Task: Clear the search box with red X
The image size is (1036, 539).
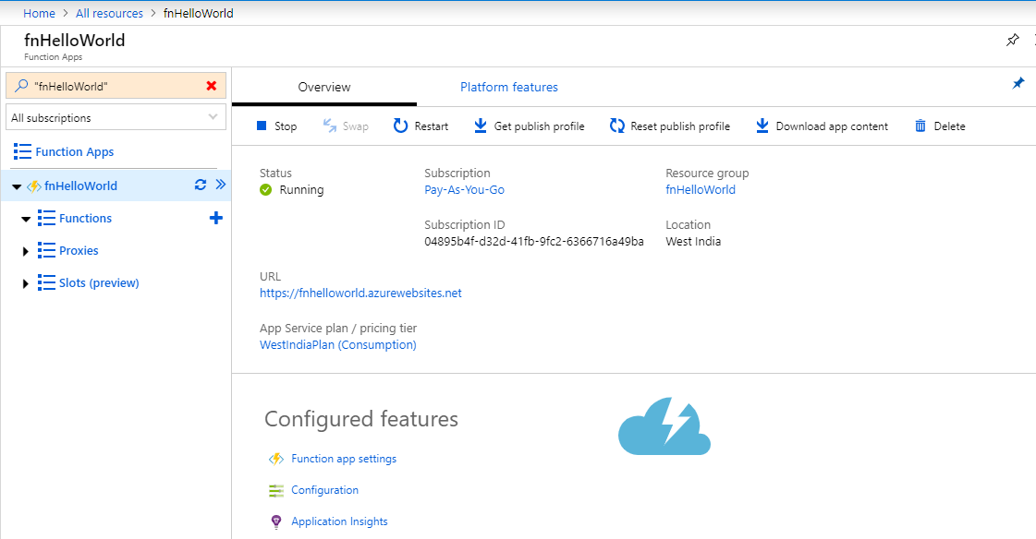Action: pyautogui.click(x=212, y=86)
